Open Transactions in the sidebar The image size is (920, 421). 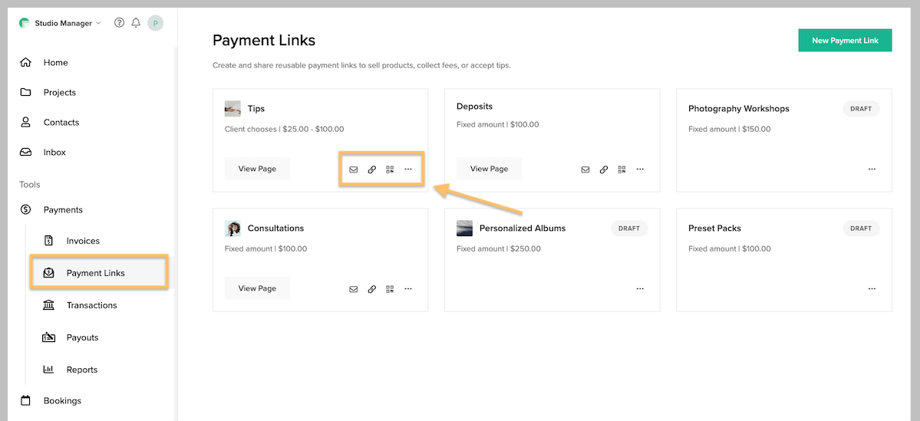pyautogui.click(x=91, y=305)
